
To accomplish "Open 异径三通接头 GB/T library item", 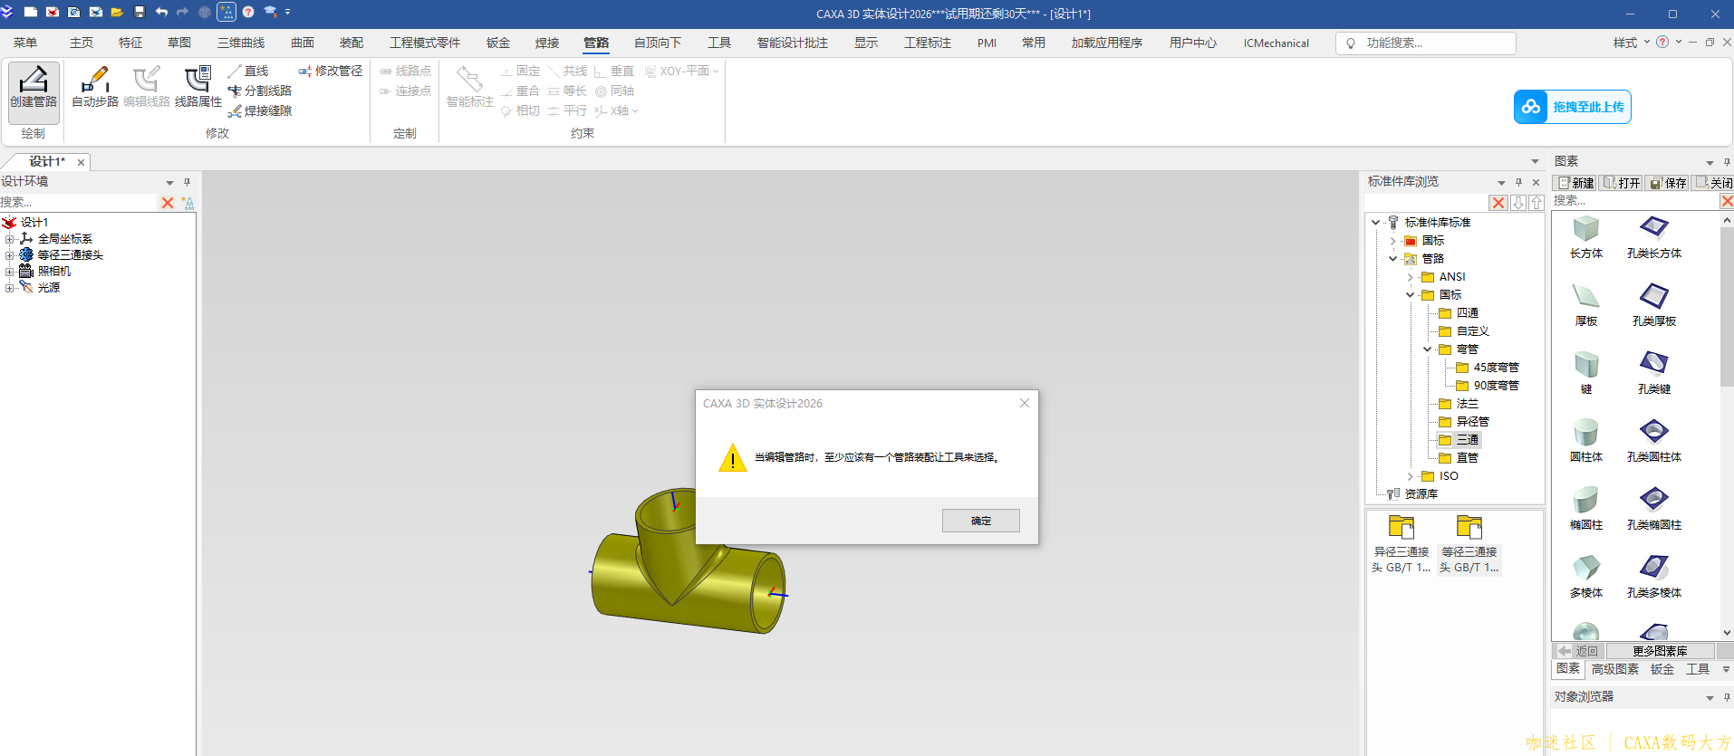I will point(1402,544).
